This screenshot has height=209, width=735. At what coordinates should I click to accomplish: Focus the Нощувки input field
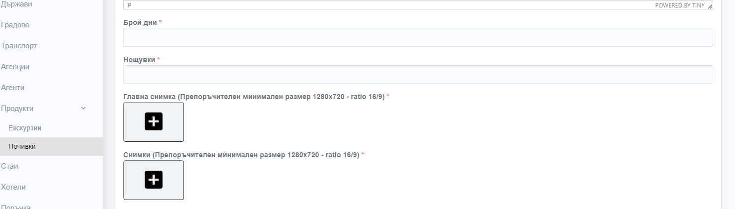[x=418, y=75]
